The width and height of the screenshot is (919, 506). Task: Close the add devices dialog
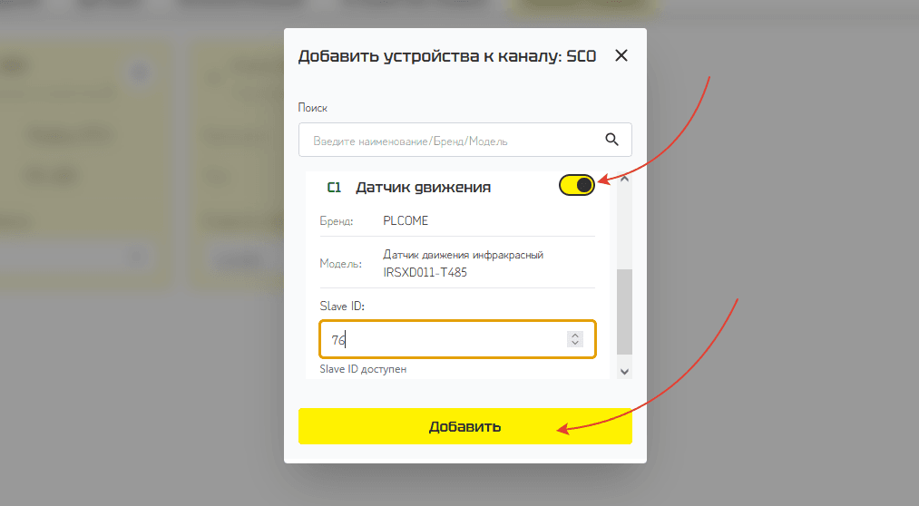pos(621,56)
